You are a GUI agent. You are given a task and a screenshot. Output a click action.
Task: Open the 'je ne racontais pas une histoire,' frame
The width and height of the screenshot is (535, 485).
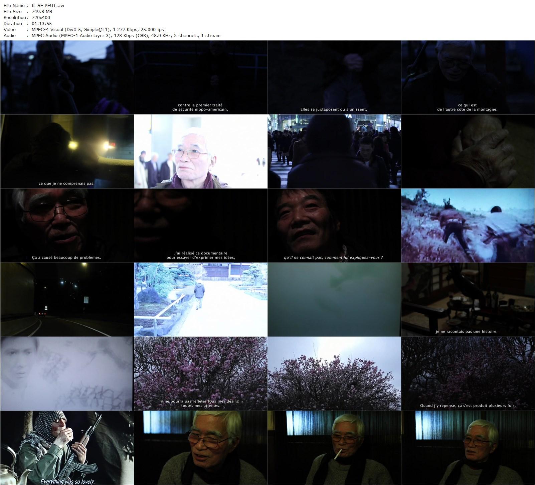point(468,300)
